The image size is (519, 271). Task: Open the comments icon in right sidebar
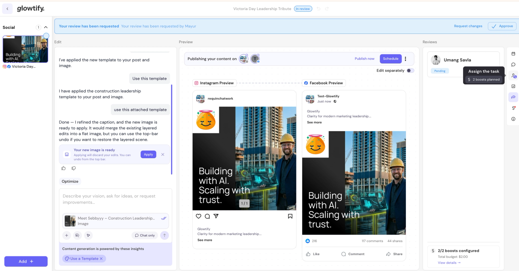[x=513, y=65]
